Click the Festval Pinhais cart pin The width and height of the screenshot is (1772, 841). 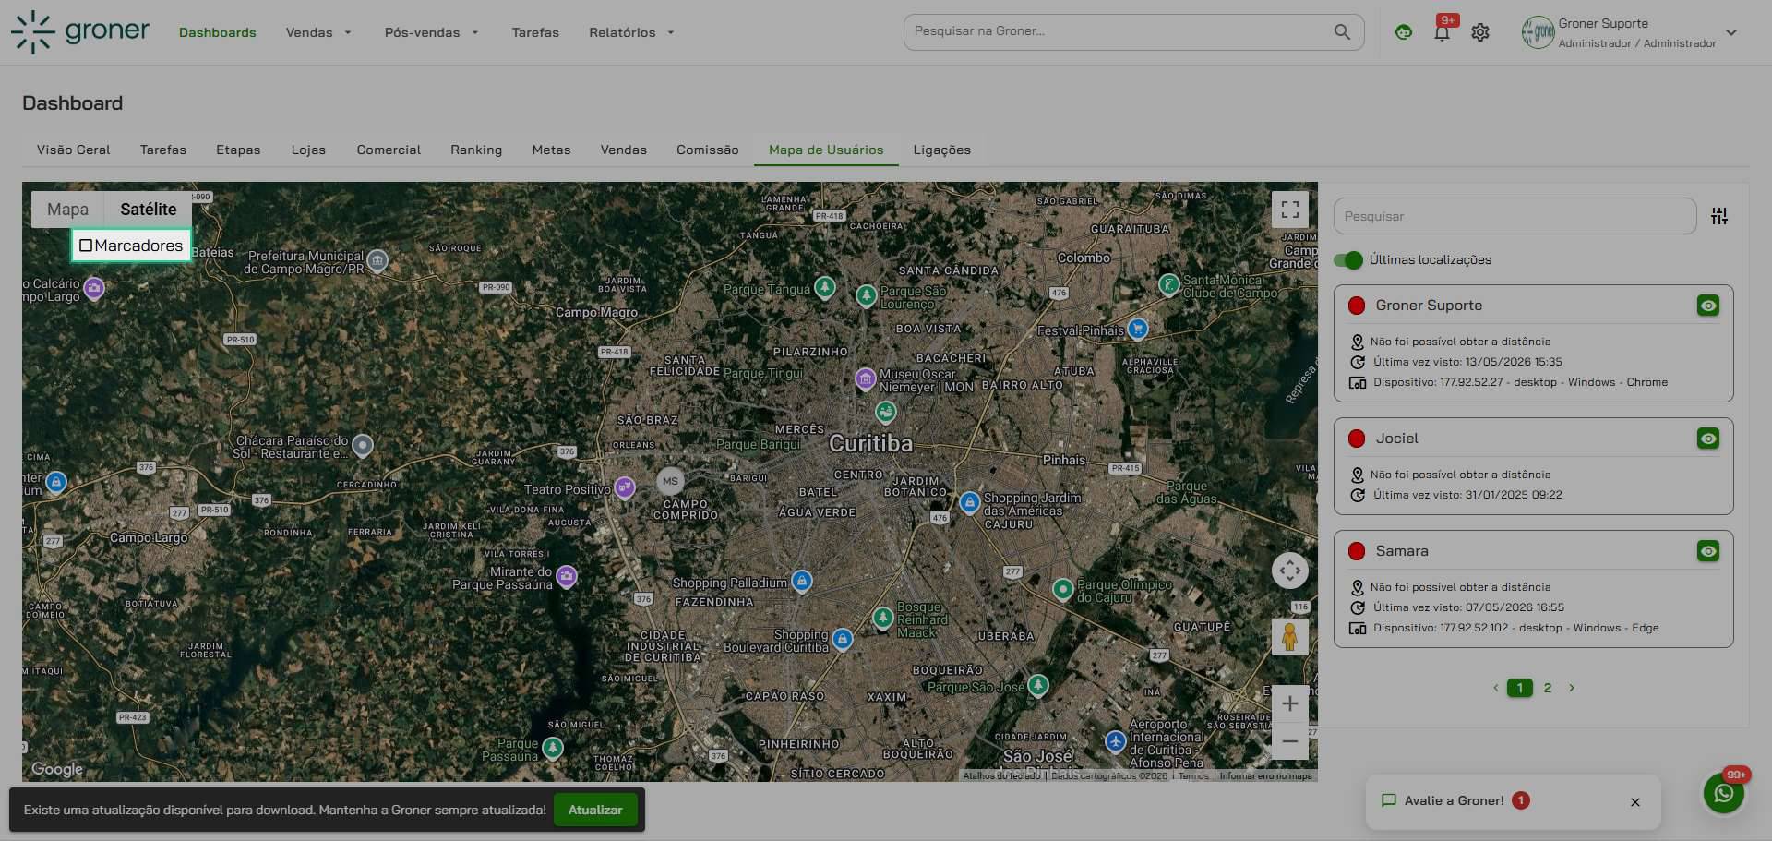(1137, 328)
